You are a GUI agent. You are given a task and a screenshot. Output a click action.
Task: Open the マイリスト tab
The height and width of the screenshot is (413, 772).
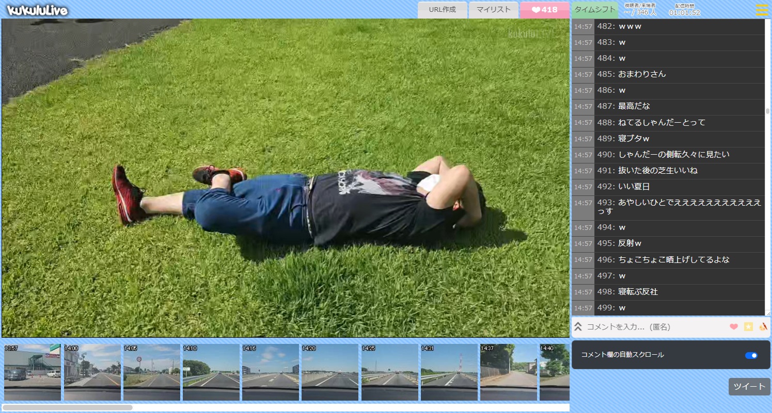(493, 10)
